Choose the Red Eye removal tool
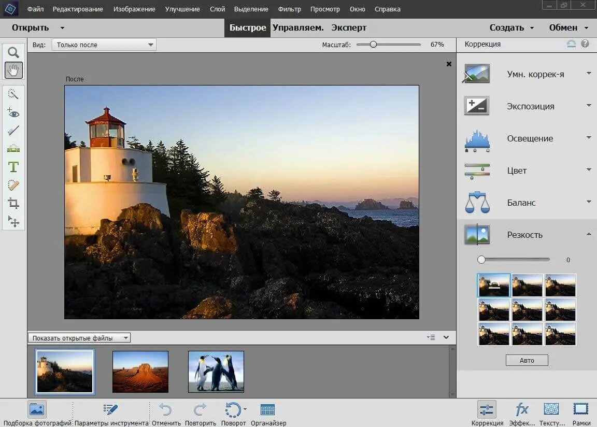597x427 pixels. tap(13, 113)
